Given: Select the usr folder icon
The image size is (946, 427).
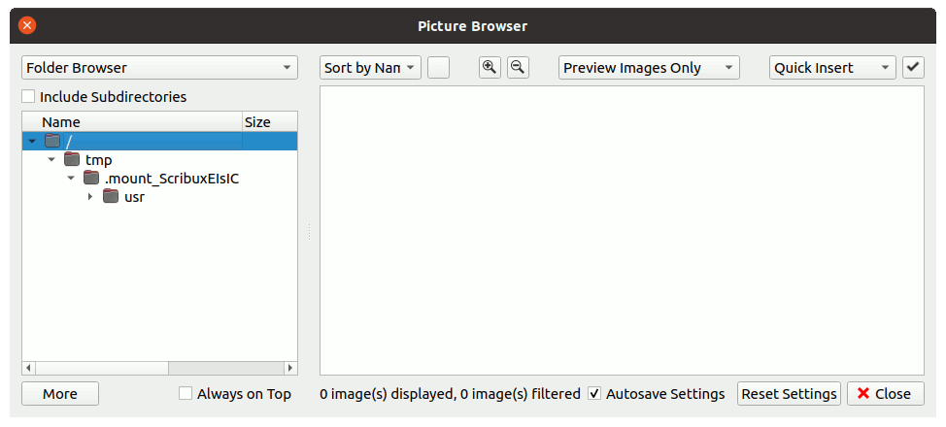Looking at the screenshot, I should pos(111,196).
